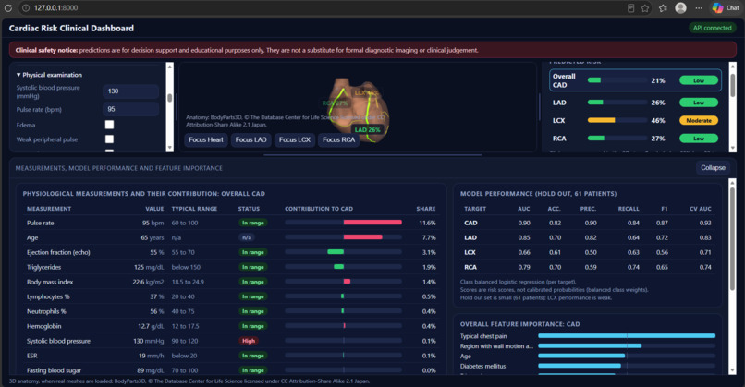Select the LCX predicted risk row
This screenshot has height=387, width=745.
pyautogui.click(x=636, y=121)
